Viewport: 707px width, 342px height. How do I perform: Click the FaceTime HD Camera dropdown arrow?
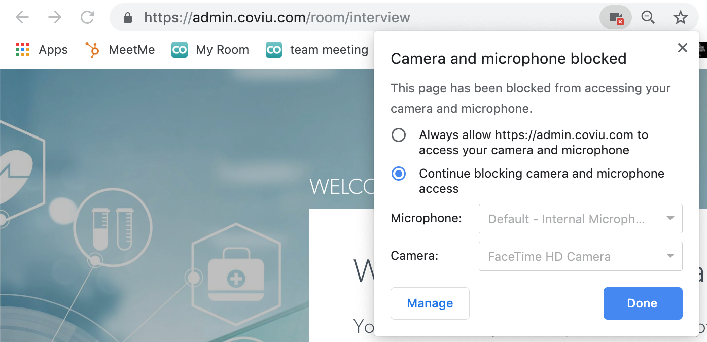coord(670,256)
